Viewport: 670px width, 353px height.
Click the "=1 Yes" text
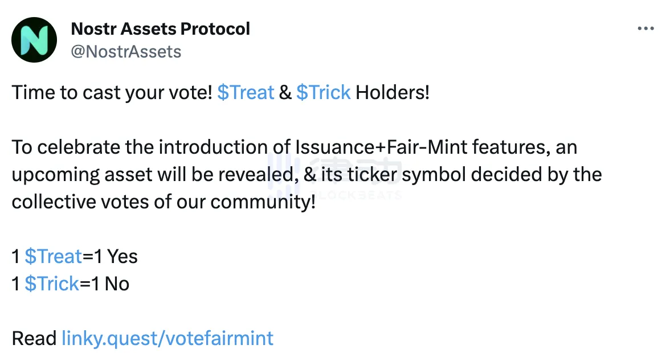pyautogui.click(x=111, y=256)
